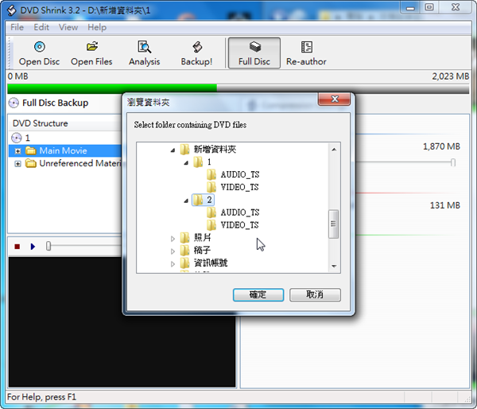
Task: Click the Backup! toolbar icon
Action: click(196, 53)
